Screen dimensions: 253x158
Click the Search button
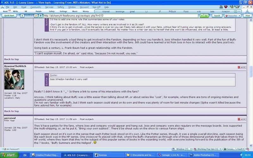coord(217,15)
